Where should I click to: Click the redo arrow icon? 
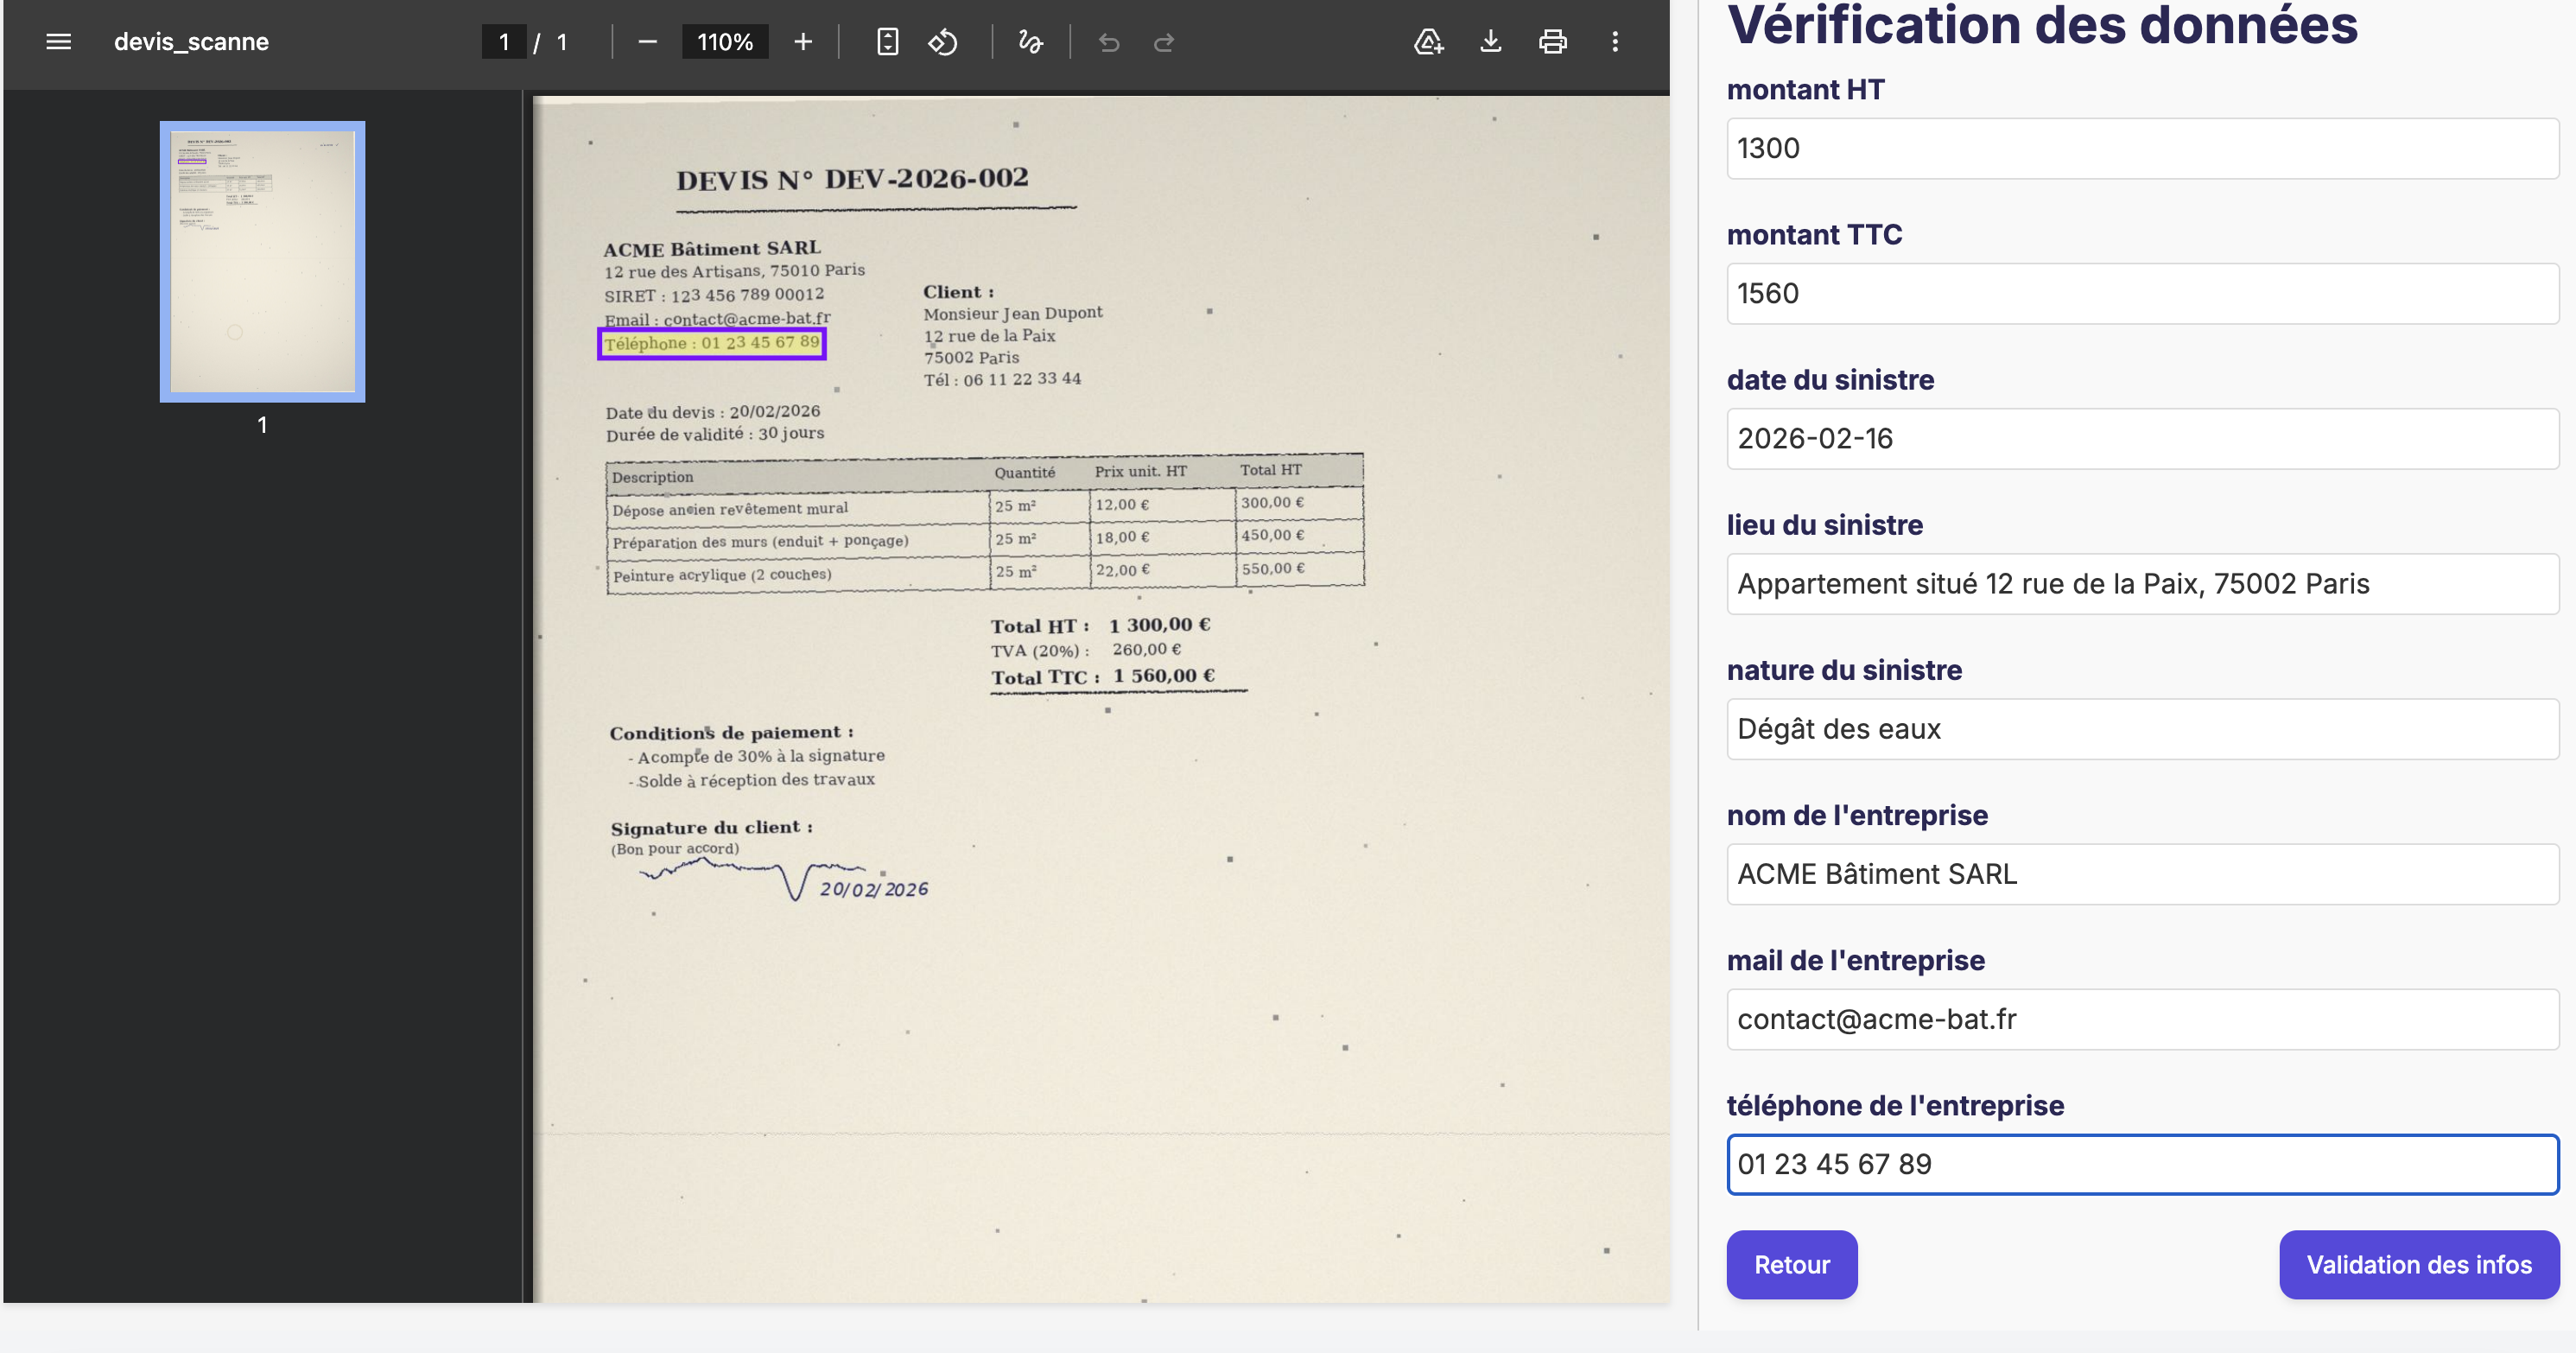(x=1163, y=42)
